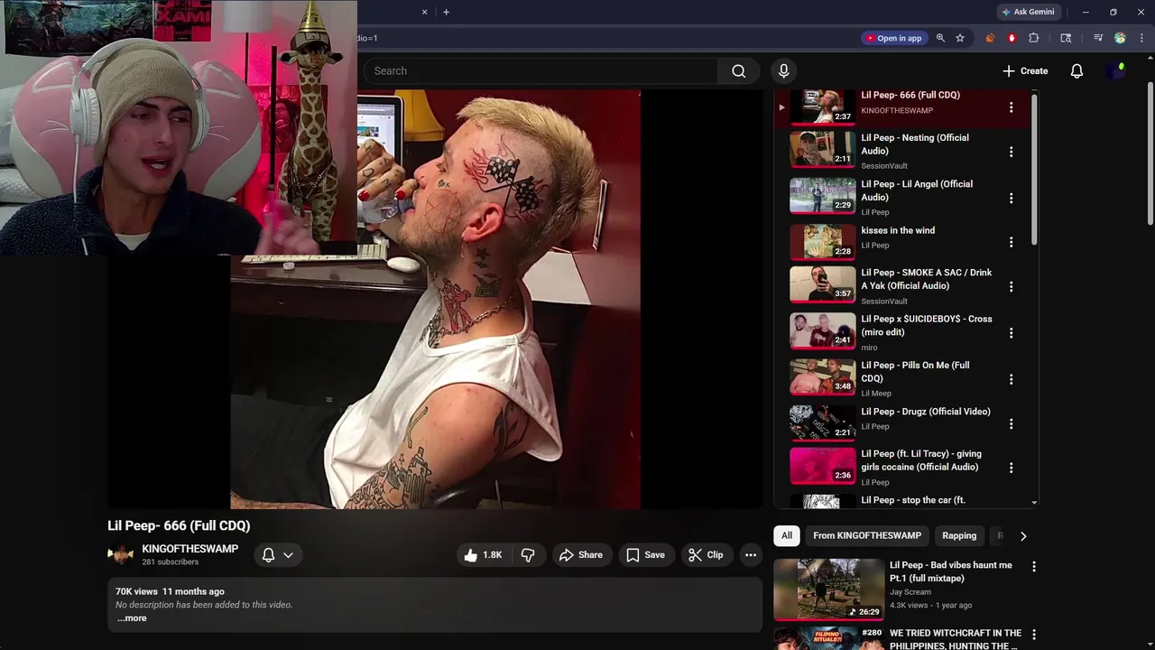This screenshot has width=1155, height=650.
Task: Open the browser media controls icon
Action: (x=1098, y=38)
